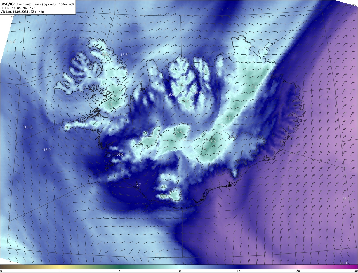
Task: Click the 50 tick on the color scale
Action: coord(356,271)
